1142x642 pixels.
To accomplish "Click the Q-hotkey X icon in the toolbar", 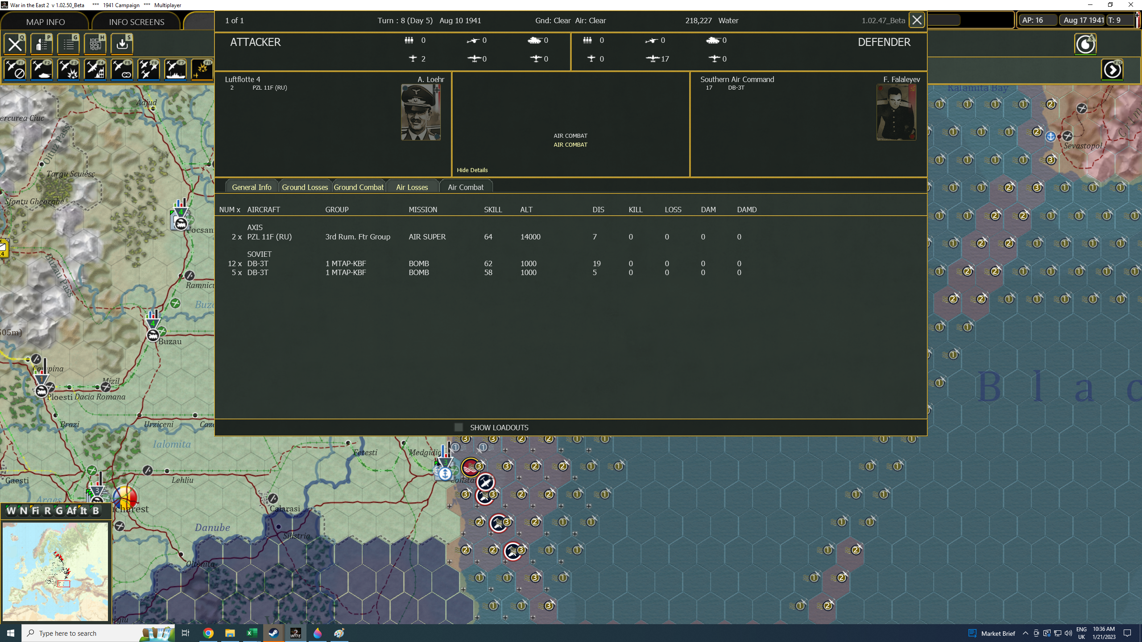I will coord(15,44).
